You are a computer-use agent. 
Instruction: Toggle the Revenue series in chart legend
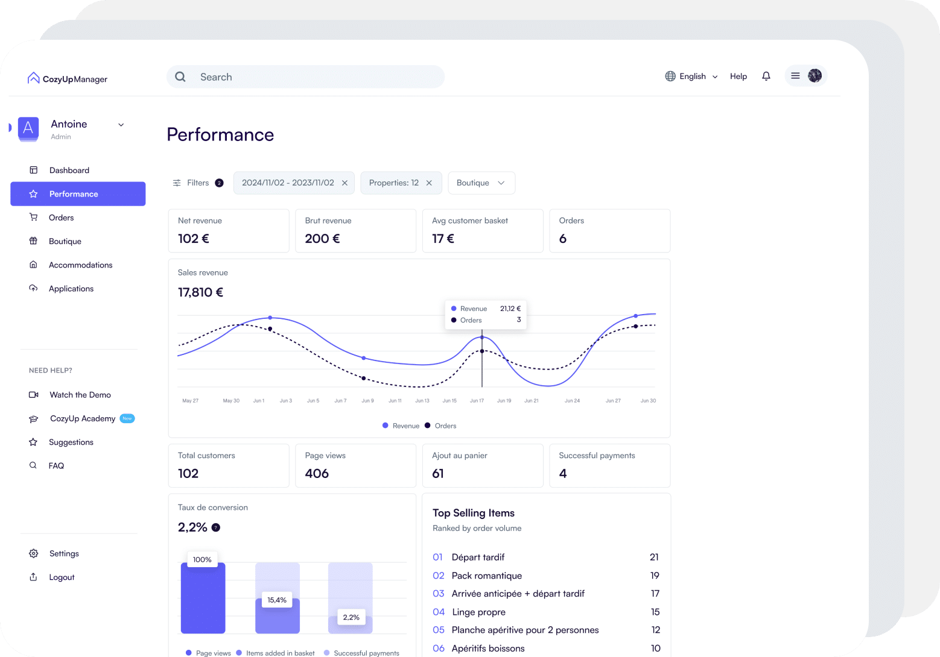click(401, 426)
